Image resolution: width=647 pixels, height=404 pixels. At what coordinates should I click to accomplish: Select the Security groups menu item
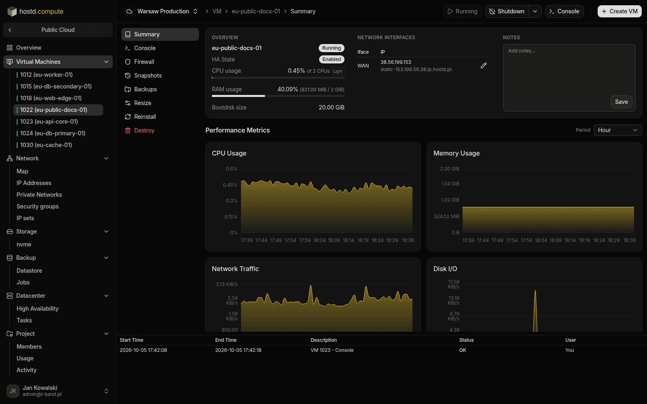(x=38, y=206)
